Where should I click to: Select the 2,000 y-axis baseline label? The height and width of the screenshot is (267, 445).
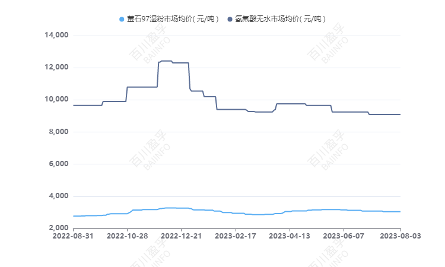pos(59,228)
